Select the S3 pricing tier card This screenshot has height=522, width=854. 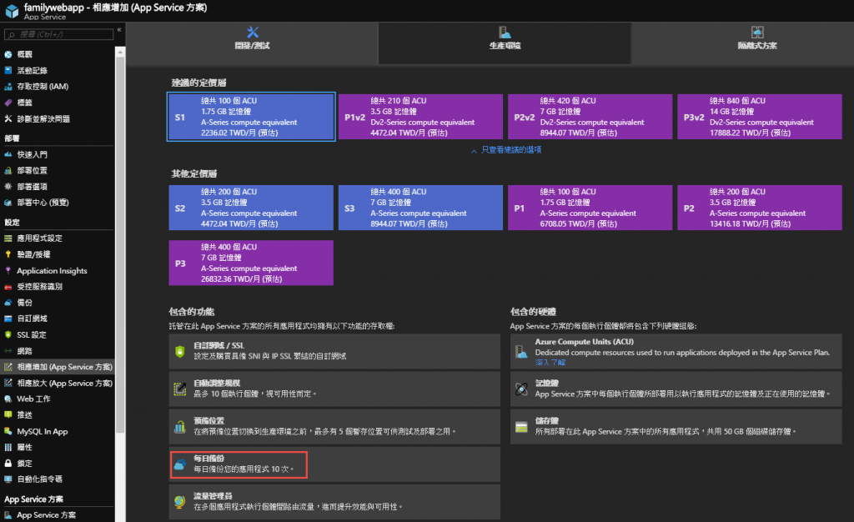[420, 208]
